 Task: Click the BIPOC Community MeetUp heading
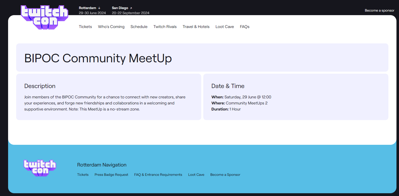coord(98,58)
